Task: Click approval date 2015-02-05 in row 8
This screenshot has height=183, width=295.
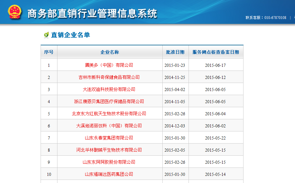Action: [175, 150]
